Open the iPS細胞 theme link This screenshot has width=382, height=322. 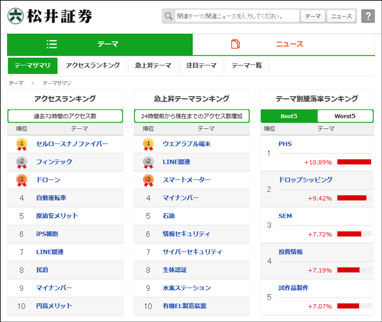pyautogui.click(x=47, y=234)
